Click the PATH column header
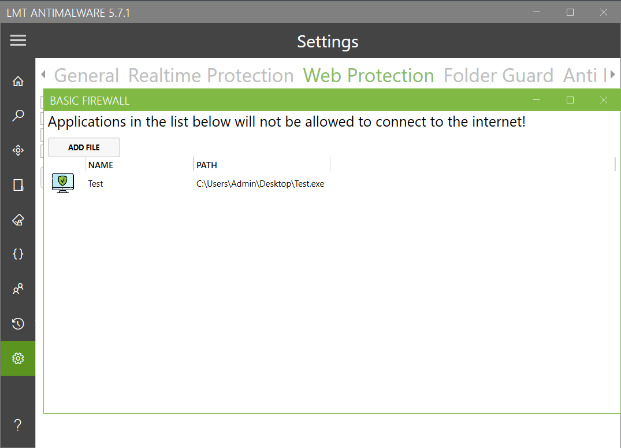 click(x=261, y=165)
